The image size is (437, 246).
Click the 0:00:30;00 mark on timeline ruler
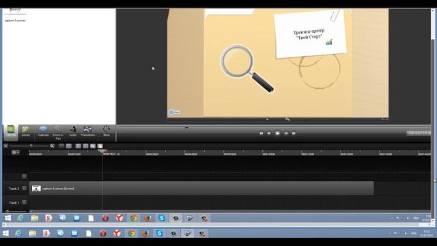pyautogui.click(x=152, y=154)
